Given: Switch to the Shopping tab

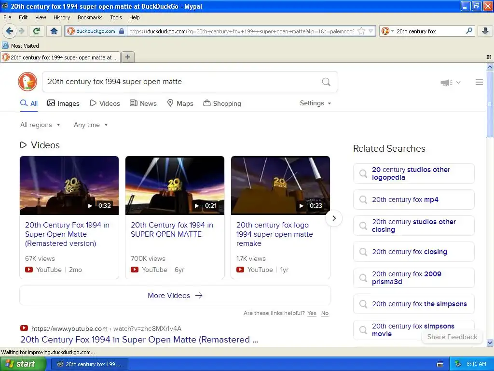Looking at the screenshot, I should (222, 103).
